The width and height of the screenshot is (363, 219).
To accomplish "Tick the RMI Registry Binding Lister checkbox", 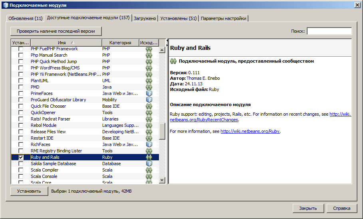I will tap(21, 151).
